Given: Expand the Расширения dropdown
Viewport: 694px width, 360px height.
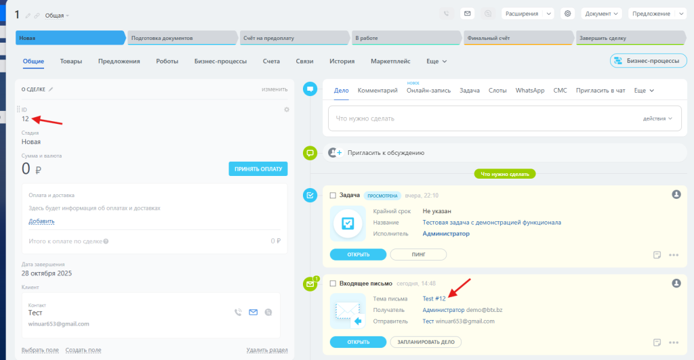Looking at the screenshot, I should click(x=528, y=13).
